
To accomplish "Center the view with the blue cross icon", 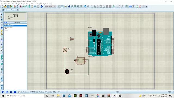I will point(69,7).
